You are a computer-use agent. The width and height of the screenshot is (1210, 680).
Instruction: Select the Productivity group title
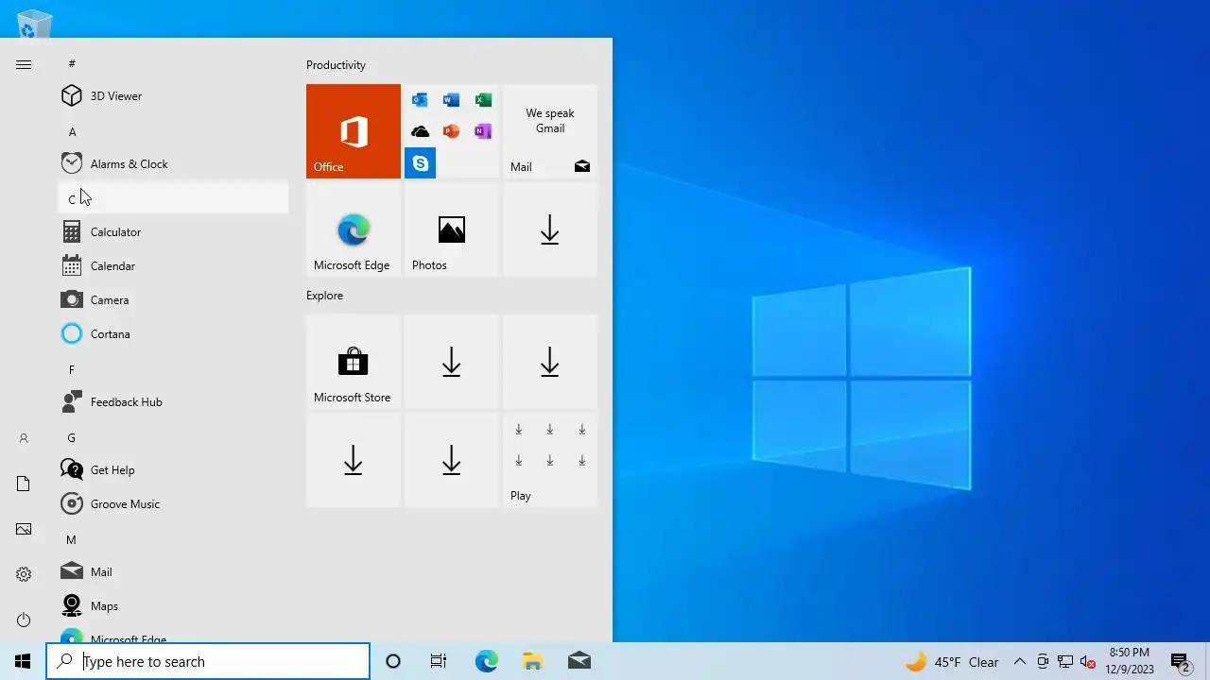pos(336,65)
